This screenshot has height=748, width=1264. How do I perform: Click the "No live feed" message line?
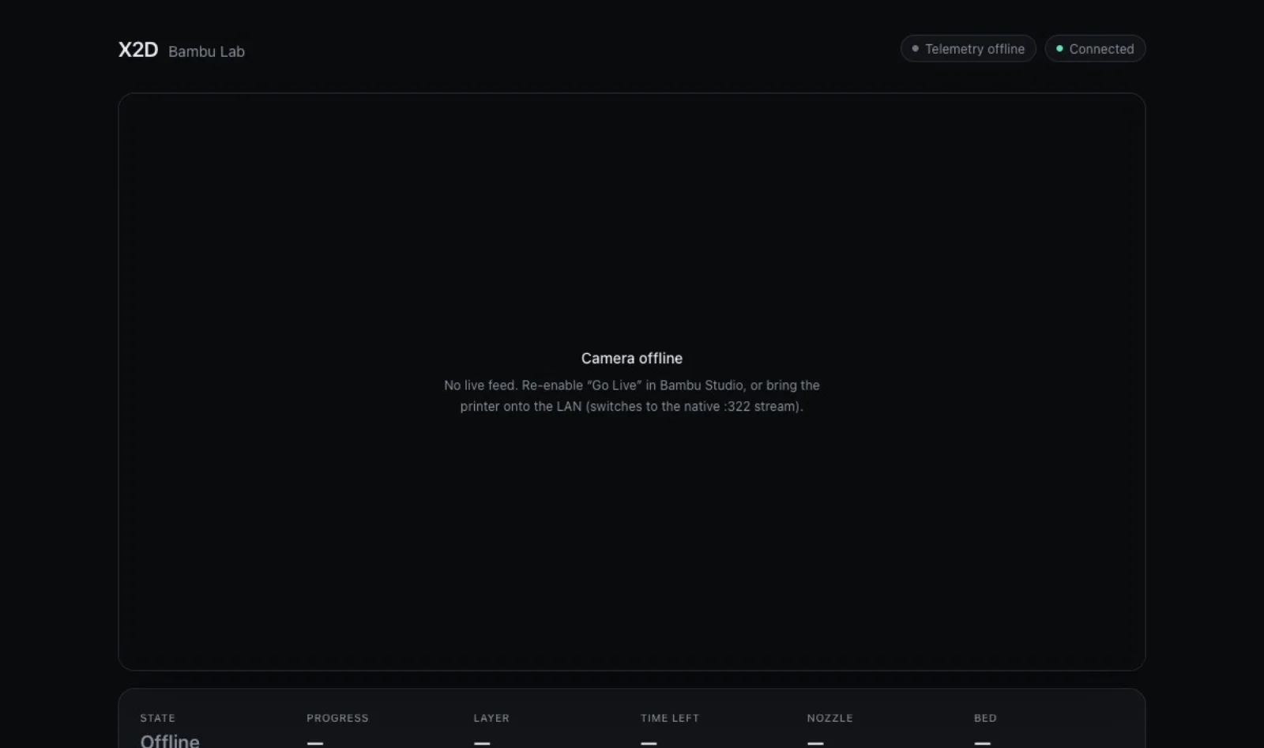click(632, 385)
